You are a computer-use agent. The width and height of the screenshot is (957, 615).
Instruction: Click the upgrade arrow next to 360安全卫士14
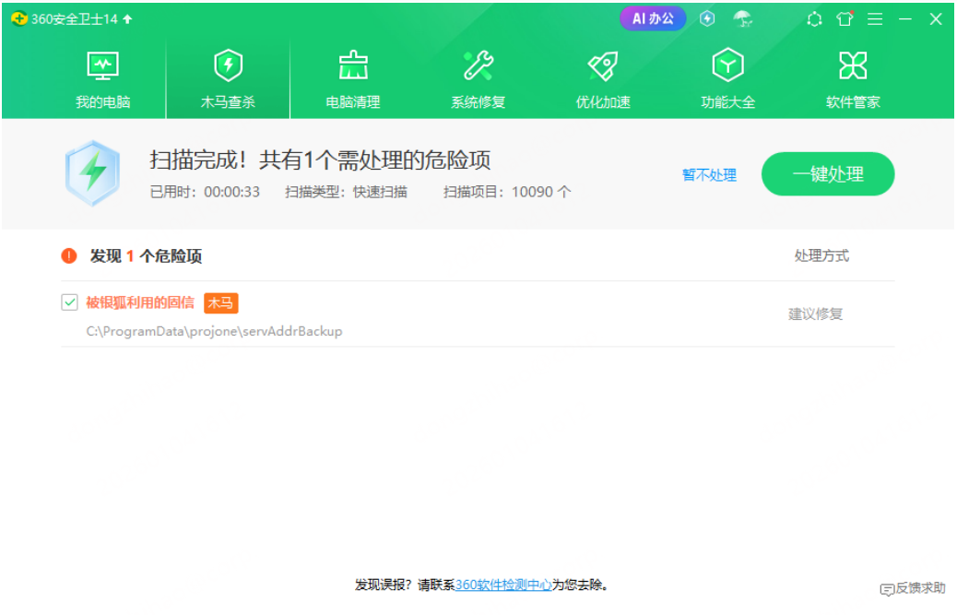point(127,19)
